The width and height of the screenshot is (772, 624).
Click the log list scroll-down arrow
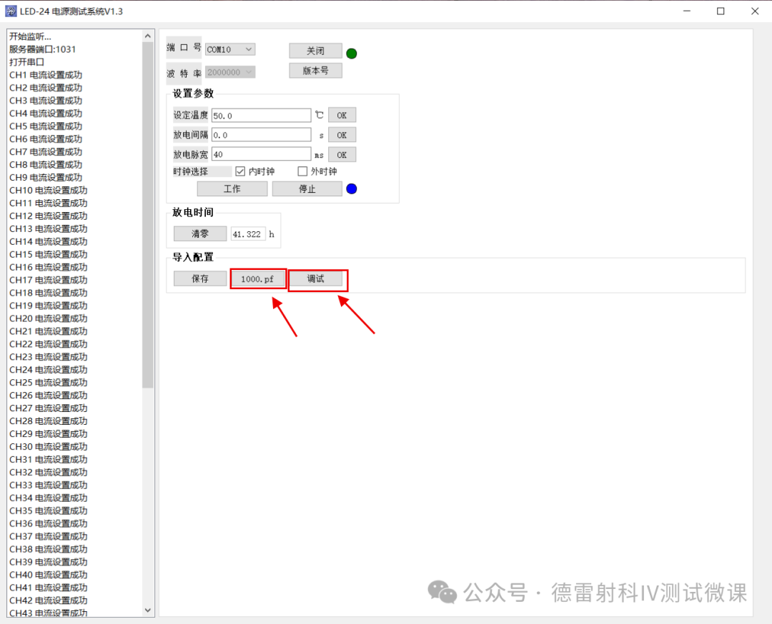(x=148, y=610)
